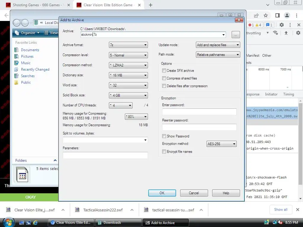
Task: Click Show all downloads button
Action: pos(281,210)
